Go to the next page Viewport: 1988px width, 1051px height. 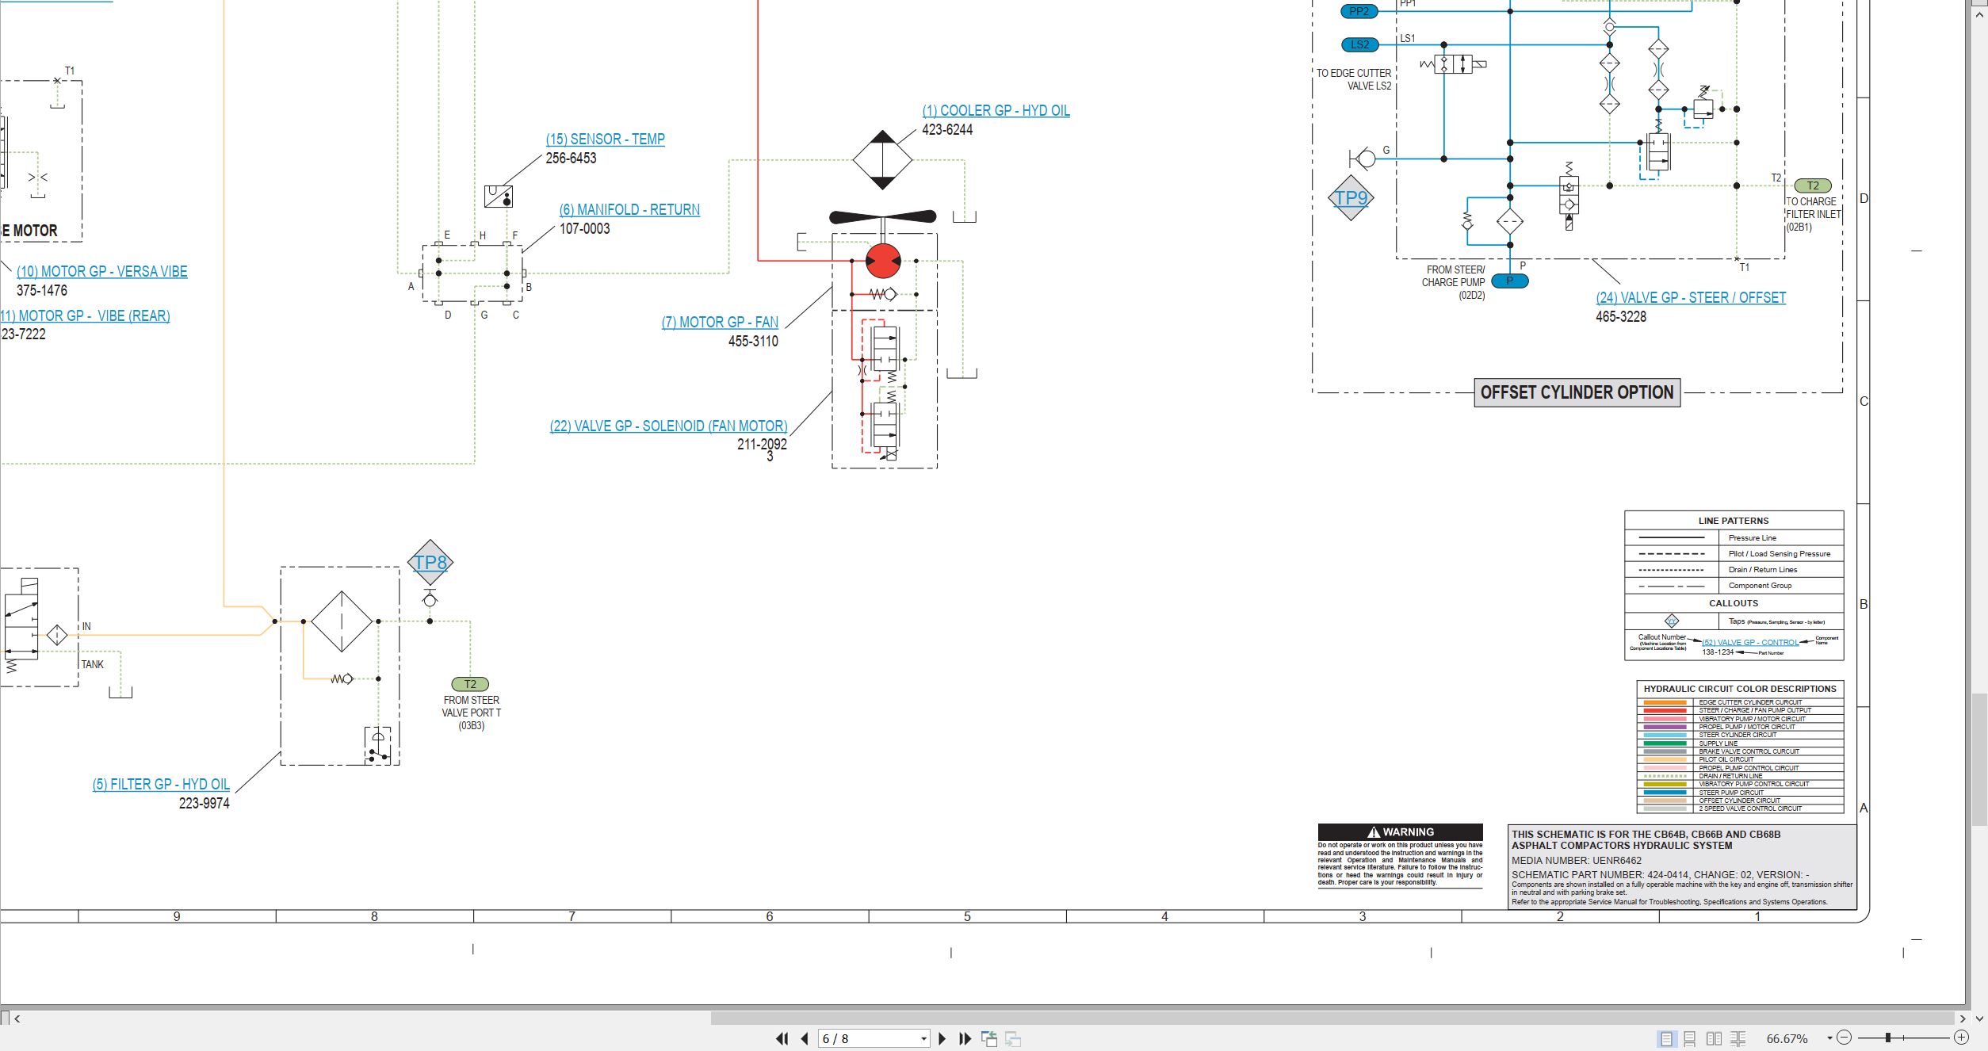coord(942,1038)
